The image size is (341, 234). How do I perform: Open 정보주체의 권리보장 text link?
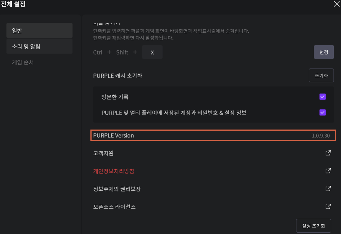(117, 189)
